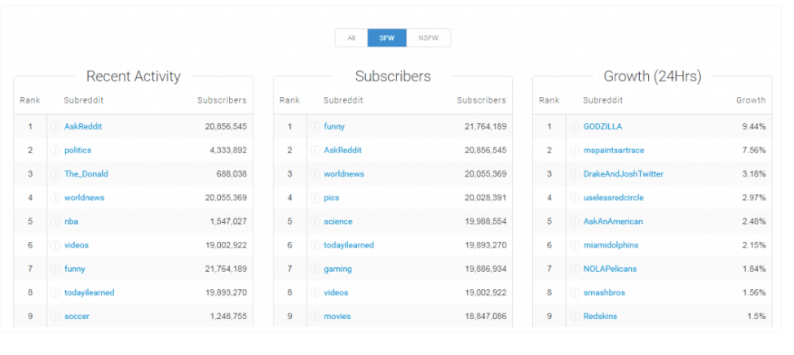
Task: Click info icon beside pics
Action: [x=315, y=198]
